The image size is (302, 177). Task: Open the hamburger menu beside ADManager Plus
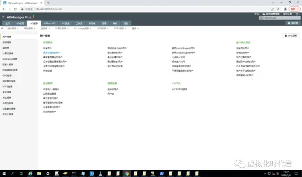click(x=3, y=17)
